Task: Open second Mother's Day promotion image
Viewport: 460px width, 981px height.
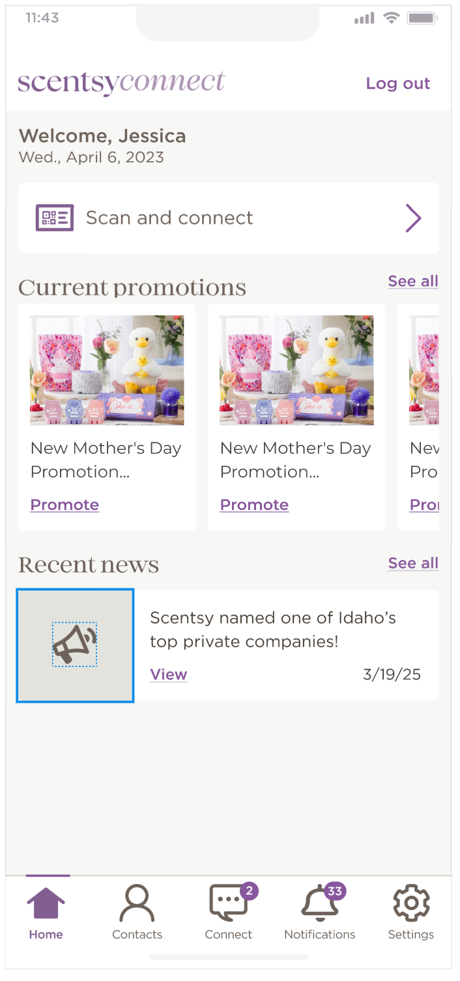Action: (x=296, y=370)
